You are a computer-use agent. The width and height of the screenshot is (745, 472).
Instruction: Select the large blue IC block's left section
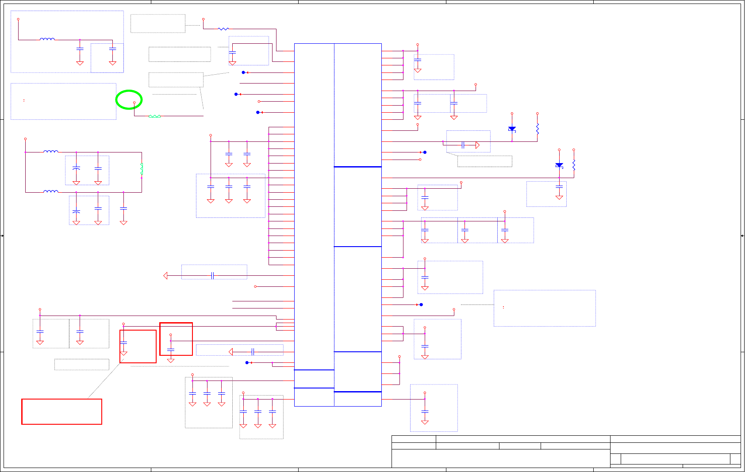tap(314, 225)
